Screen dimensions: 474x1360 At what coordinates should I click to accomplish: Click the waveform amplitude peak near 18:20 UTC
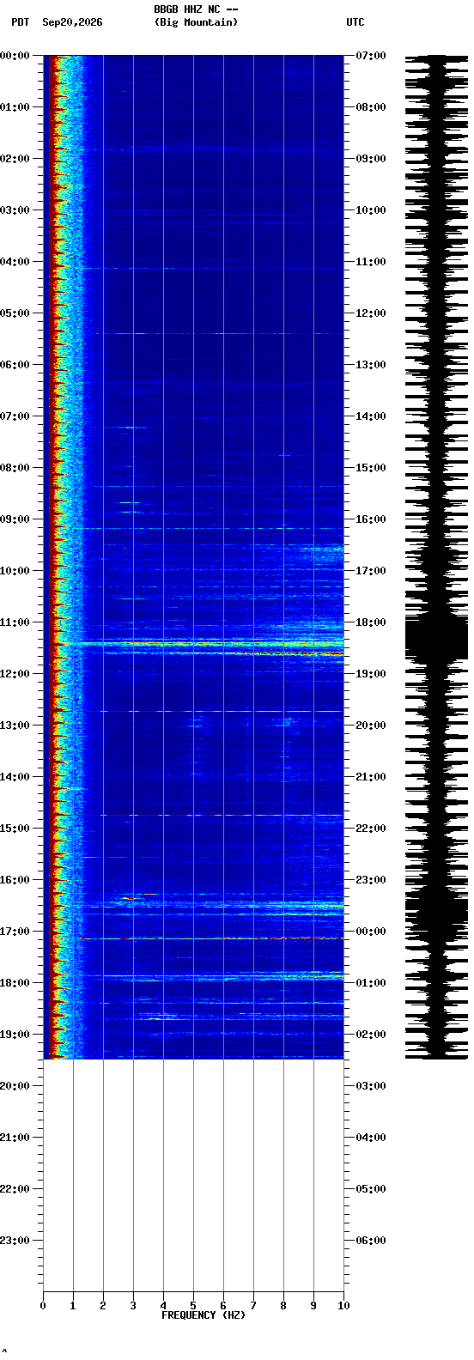tap(436, 640)
